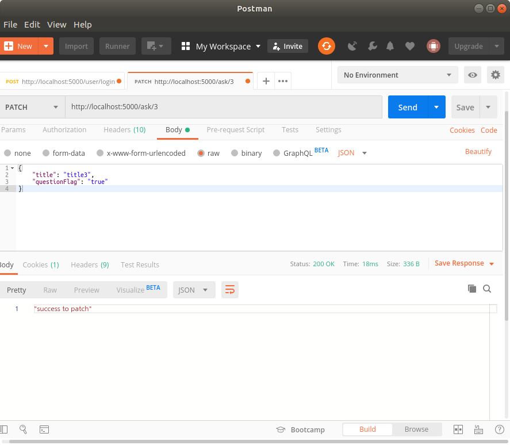Open the response JSON format dropdown
Image resolution: width=510 pixels, height=445 pixels.
[x=194, y=290]
